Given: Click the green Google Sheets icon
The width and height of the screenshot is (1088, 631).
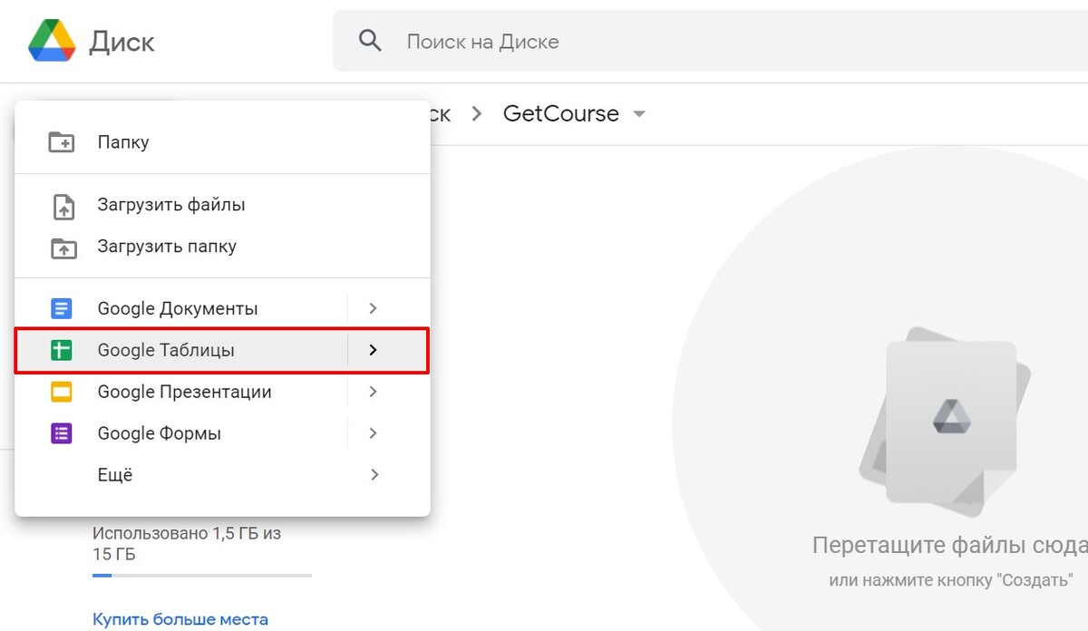Looking at the screenshot, I should pyautogui.click(x=62, y=350).
